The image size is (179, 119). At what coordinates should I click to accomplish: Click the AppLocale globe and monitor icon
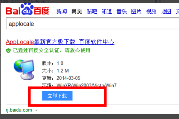(24, 70)
